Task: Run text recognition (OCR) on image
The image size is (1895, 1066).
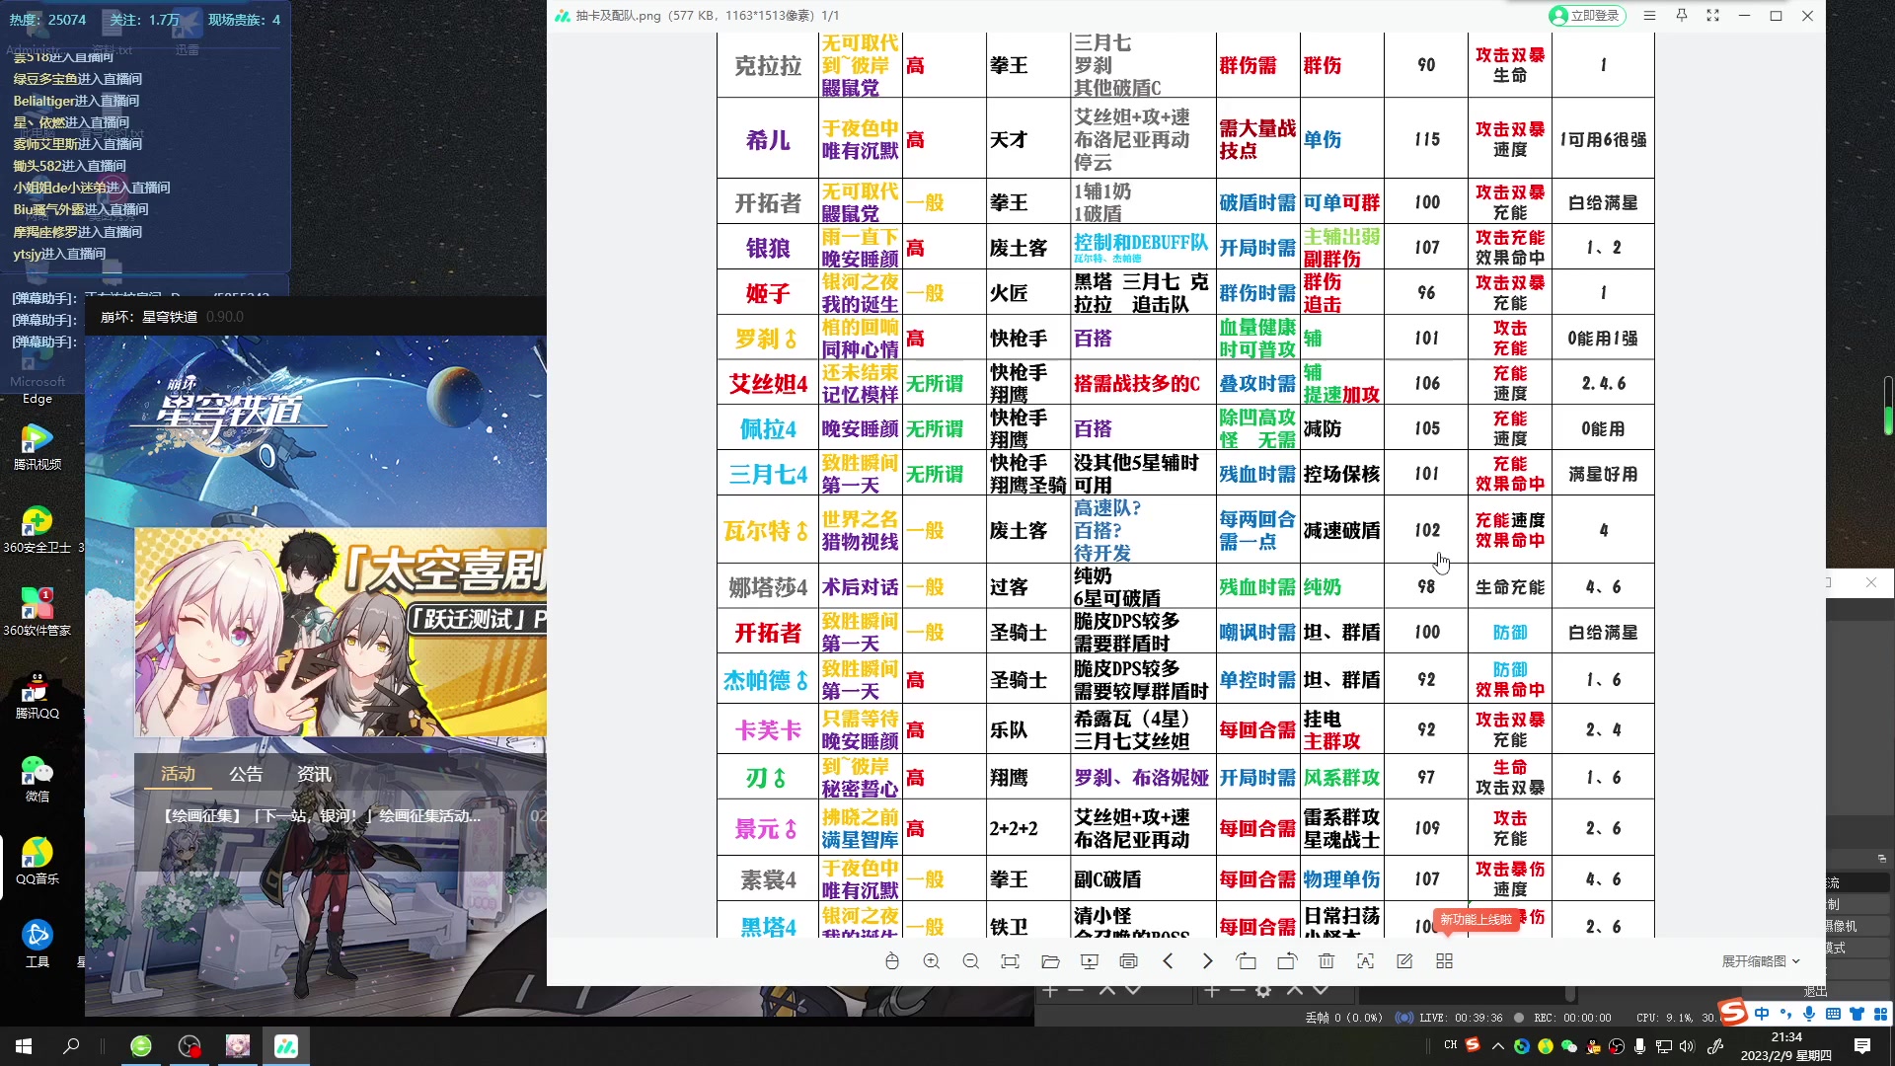Action: [x=1365, y=961]
